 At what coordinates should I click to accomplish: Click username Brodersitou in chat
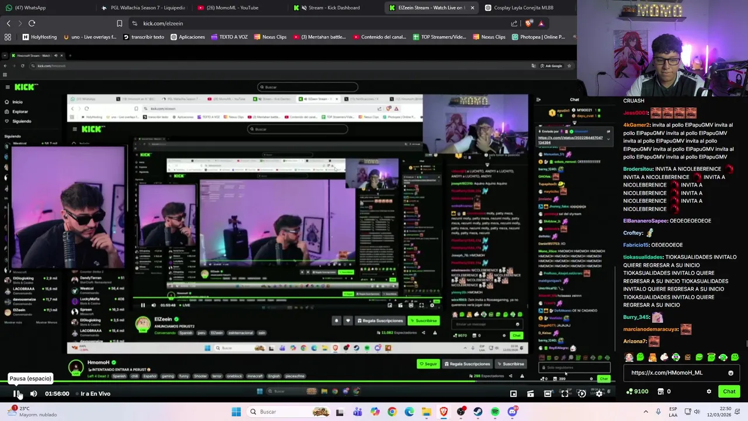pos(639,169)
